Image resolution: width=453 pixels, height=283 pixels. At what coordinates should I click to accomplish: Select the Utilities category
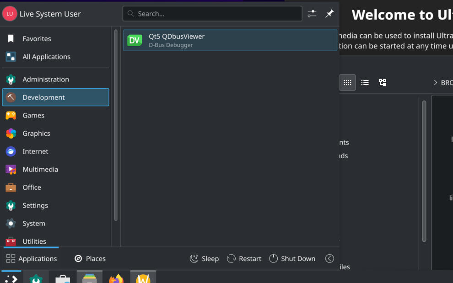tap(55, 241)
